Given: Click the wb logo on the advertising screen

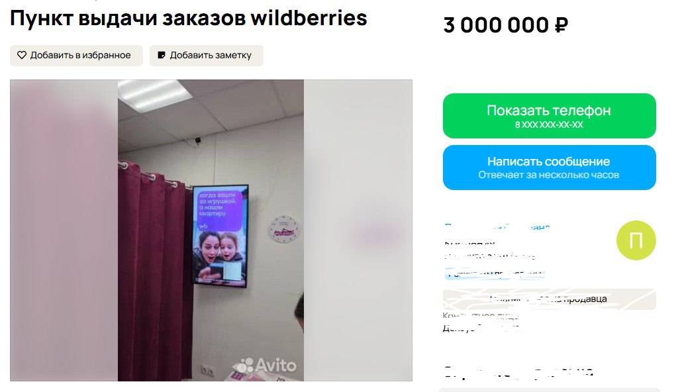Looking at the screenshot, I should tap(203, 226).
